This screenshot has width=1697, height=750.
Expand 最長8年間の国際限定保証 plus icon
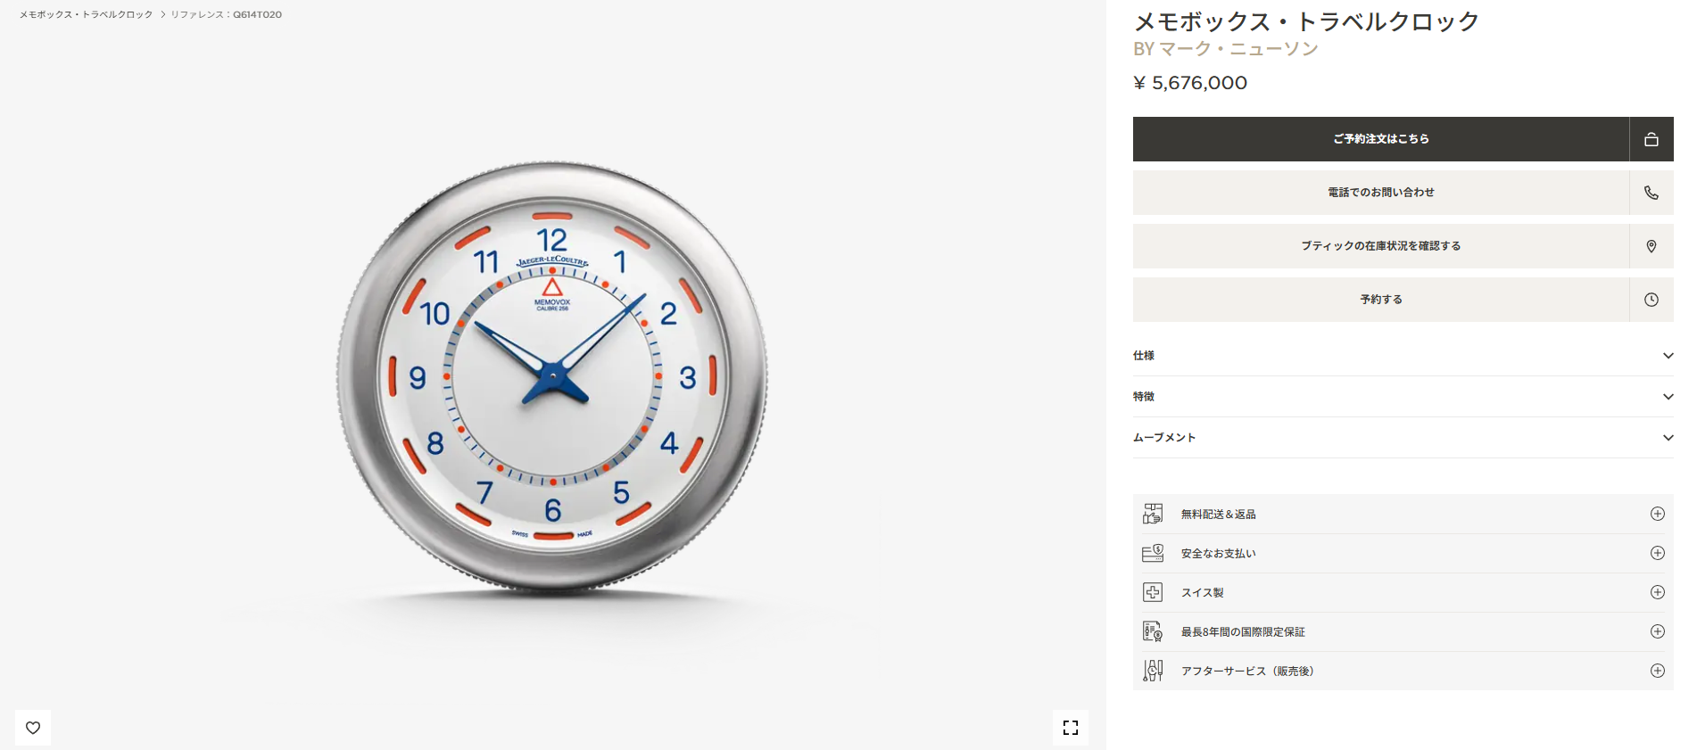coord(1658,631)
